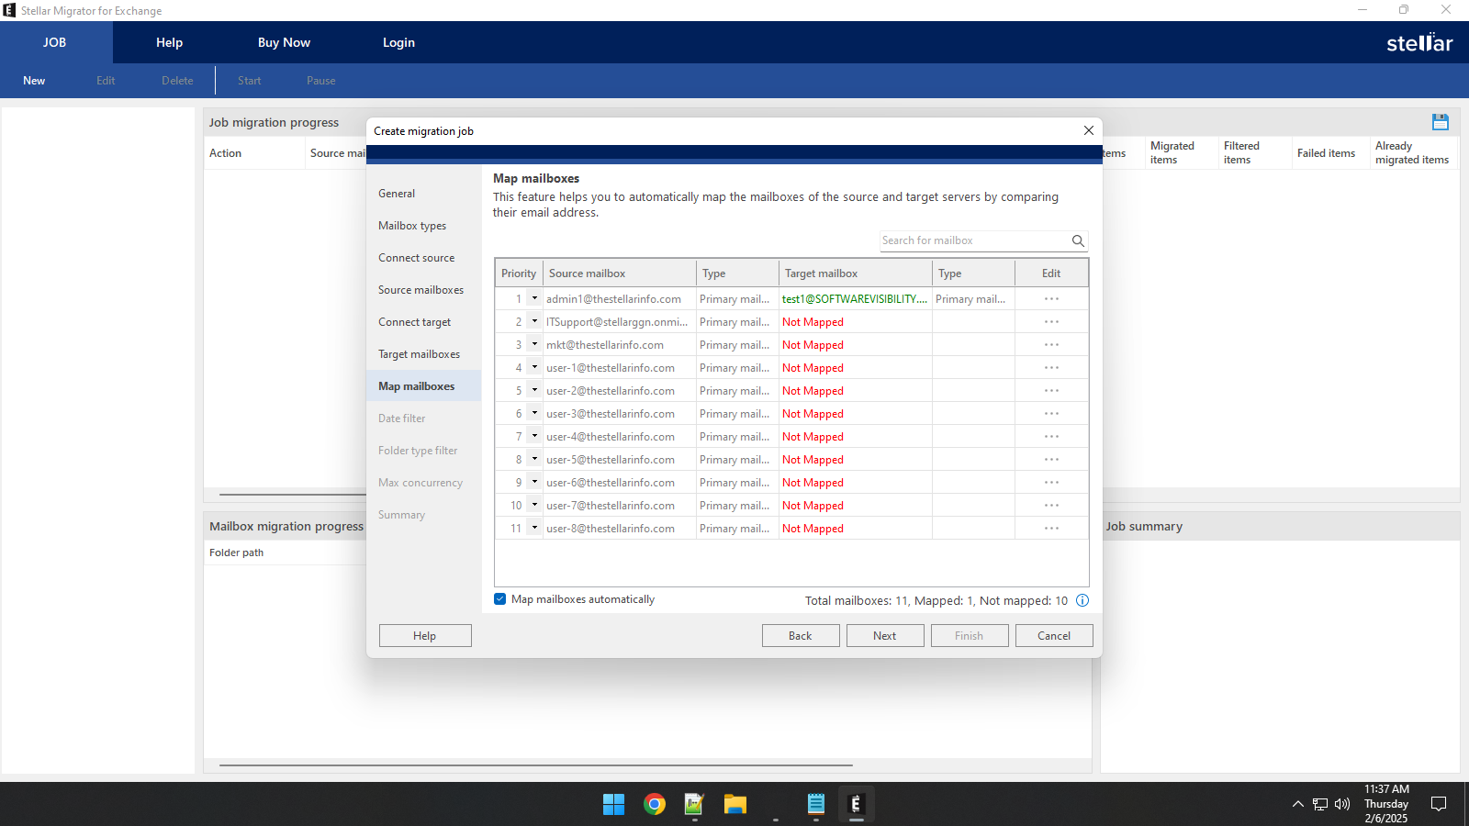Open Windows Start menu
The image size is (1469, 826).
pos(613,805)
